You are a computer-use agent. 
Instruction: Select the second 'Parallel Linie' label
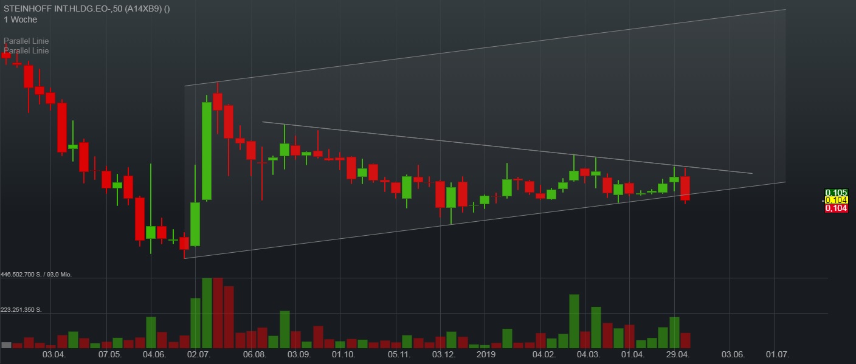tap(26, 50)
